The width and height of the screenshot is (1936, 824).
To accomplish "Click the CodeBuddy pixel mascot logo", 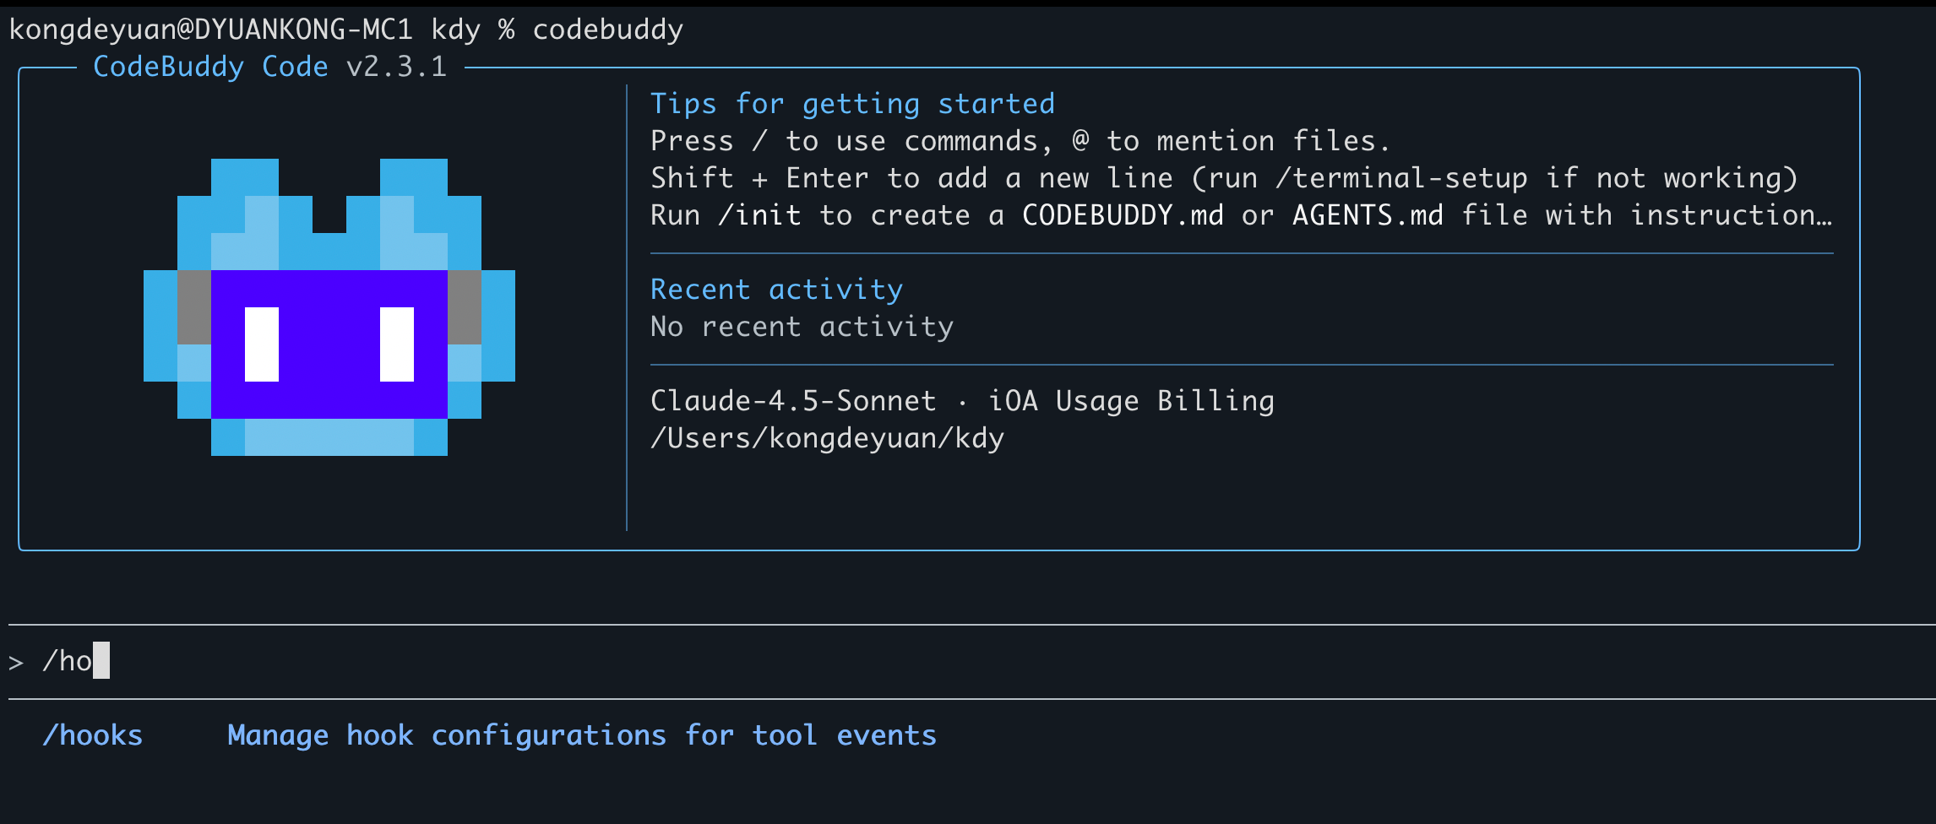I will 329,307.
